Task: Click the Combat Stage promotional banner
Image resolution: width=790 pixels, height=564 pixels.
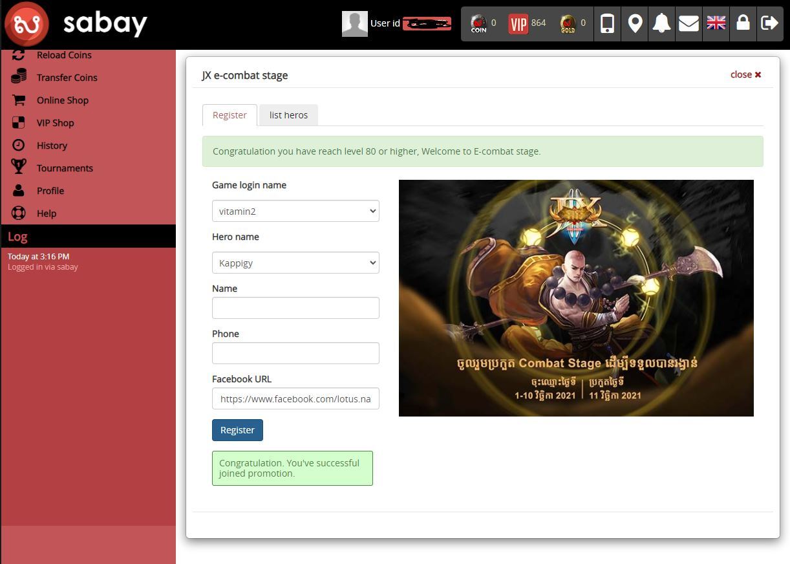Action: (576, 298)
